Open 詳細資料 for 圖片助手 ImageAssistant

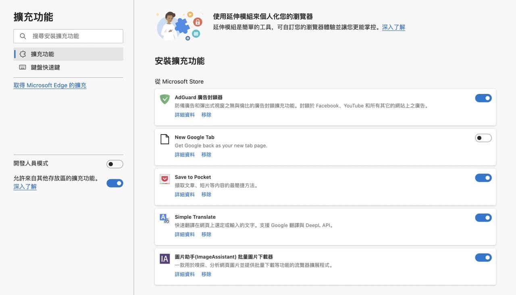pos(185,274)
